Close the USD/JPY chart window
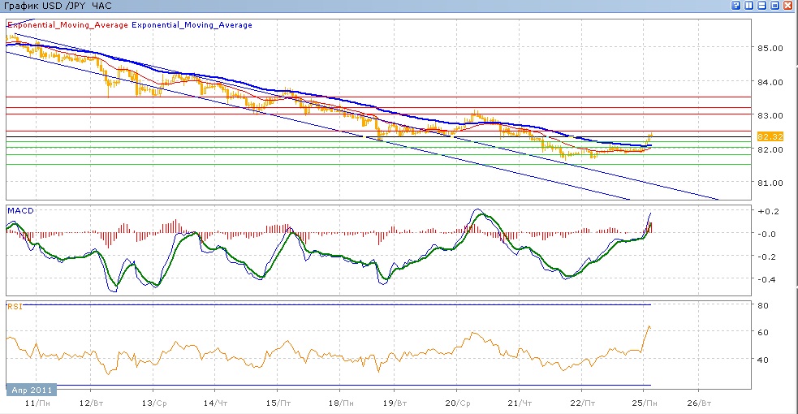 point(788,6)
